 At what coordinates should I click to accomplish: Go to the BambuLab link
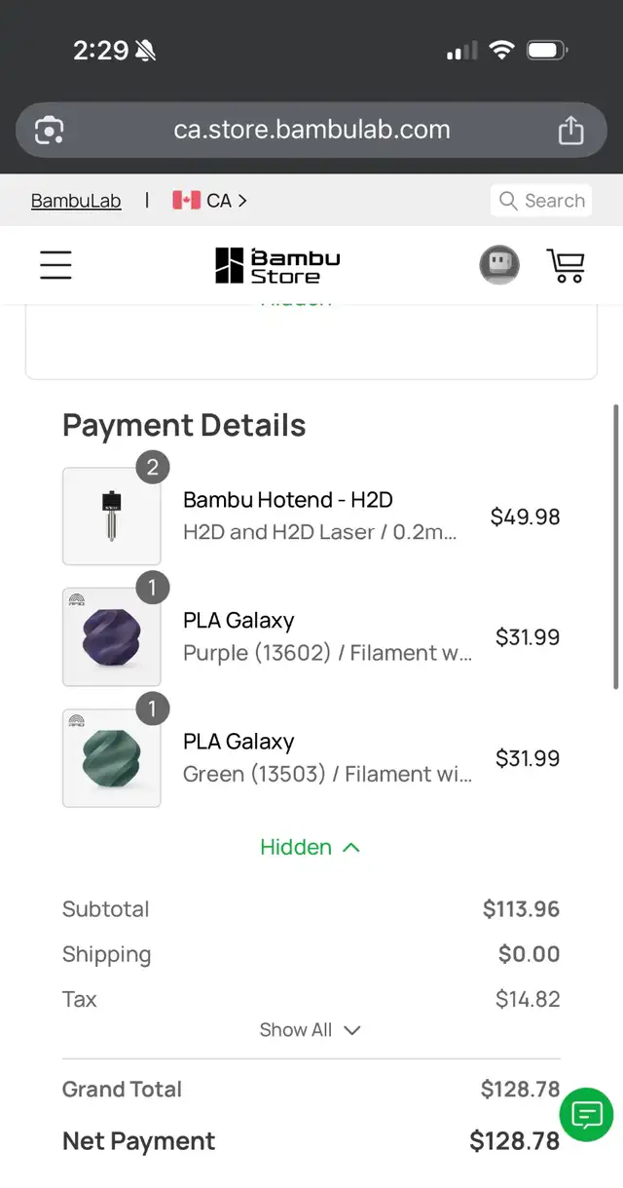click(x=75, y=200)
